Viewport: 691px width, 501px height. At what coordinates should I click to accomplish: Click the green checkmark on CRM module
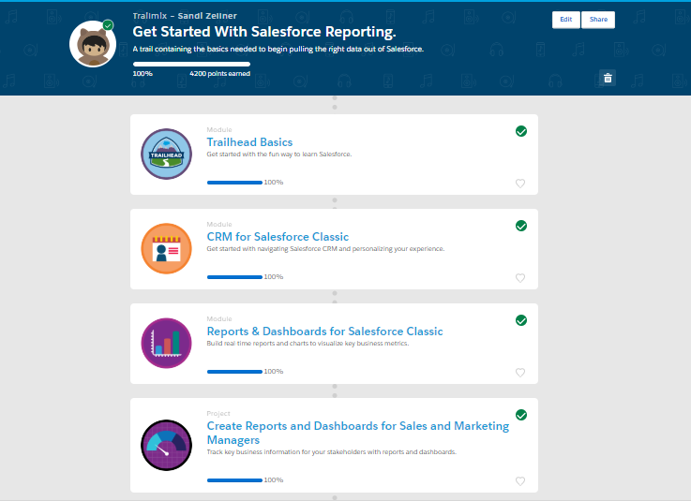pyautogui.click(x=521, y=226)
